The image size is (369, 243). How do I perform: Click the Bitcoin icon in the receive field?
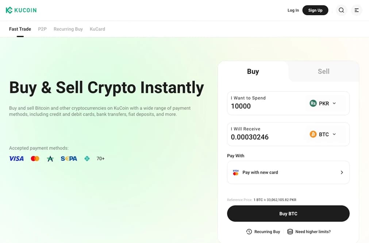click(x=313, y=134)
